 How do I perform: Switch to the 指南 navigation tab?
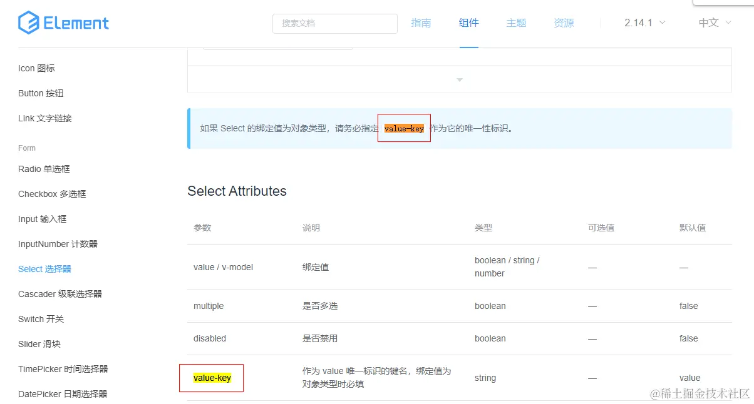click(421, 23)
